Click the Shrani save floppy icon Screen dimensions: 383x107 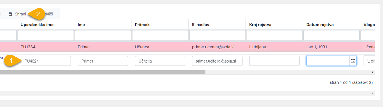tap(10, 14)
